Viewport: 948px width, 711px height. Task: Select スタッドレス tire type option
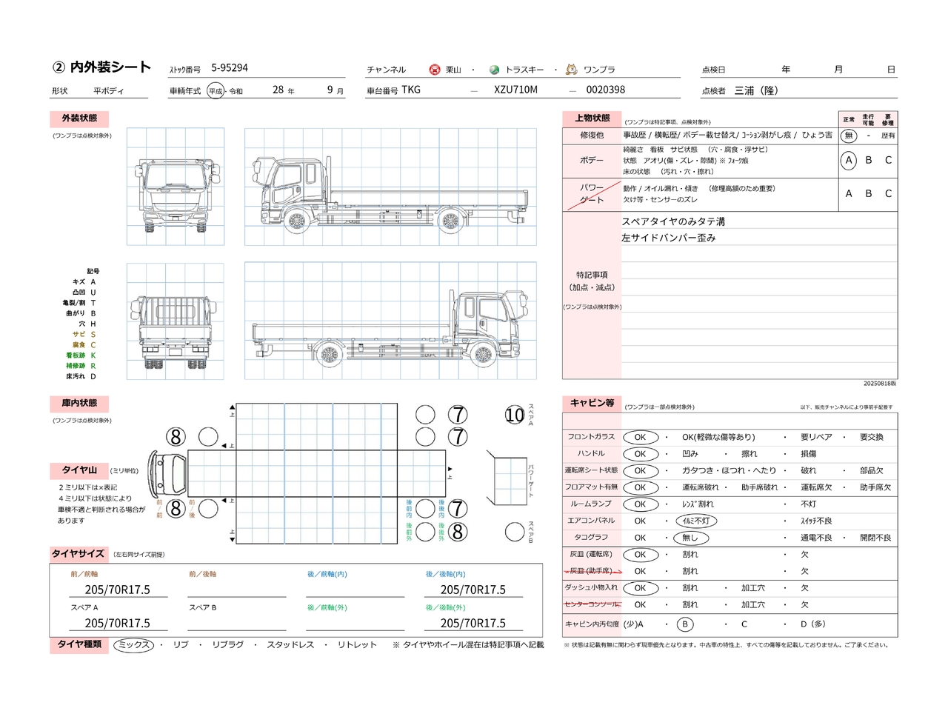tap(290, 645)
